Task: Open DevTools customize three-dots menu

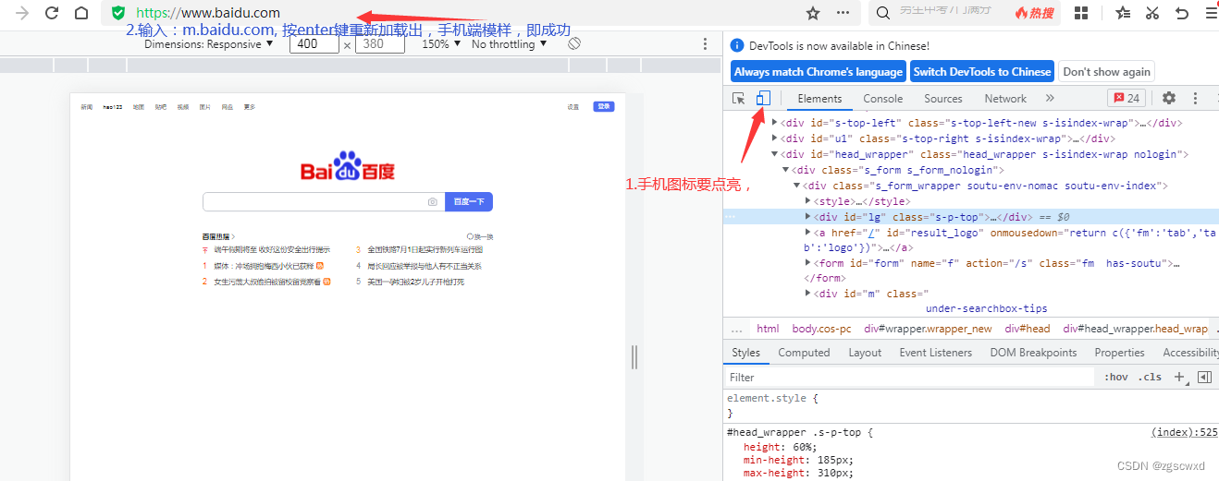Action: [x=1196, y=98]
